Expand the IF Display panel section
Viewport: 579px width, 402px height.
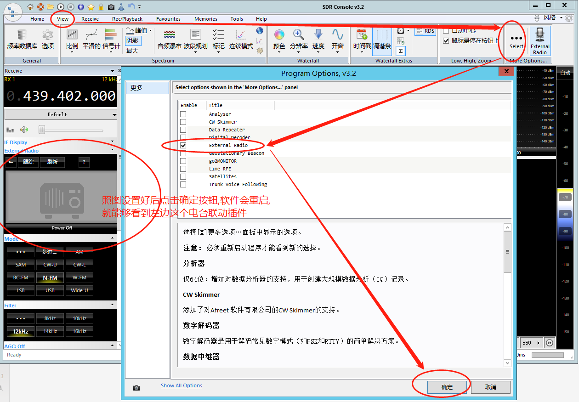click(x=112, y=142)
